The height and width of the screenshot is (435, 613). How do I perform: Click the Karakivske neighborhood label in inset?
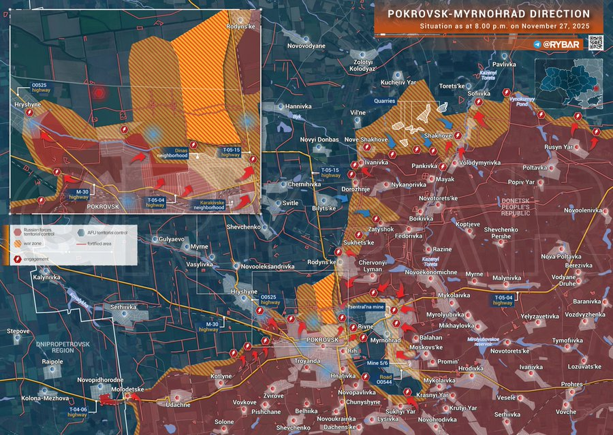point(209,205)
